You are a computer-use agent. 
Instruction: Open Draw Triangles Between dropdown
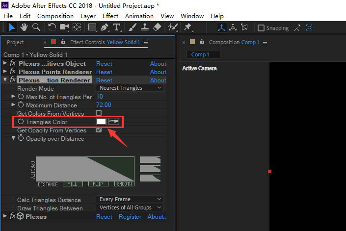pyautogui.click(x=130, y=208)
